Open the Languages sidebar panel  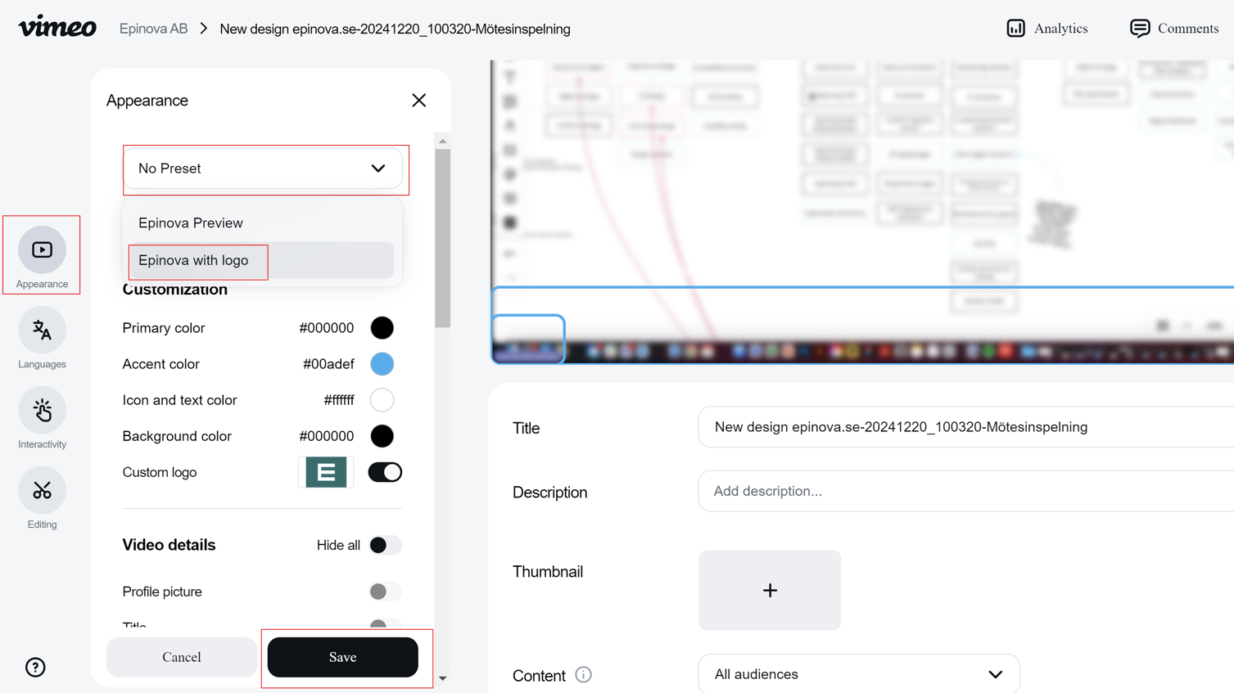[42, 338]
